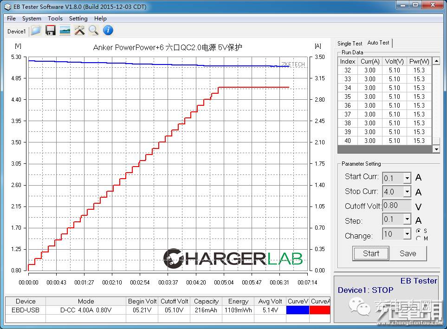Viewport: 447px width, 329px height.
Task: Click the 5.14V average voltage value
Action: [x=270, y=310]
